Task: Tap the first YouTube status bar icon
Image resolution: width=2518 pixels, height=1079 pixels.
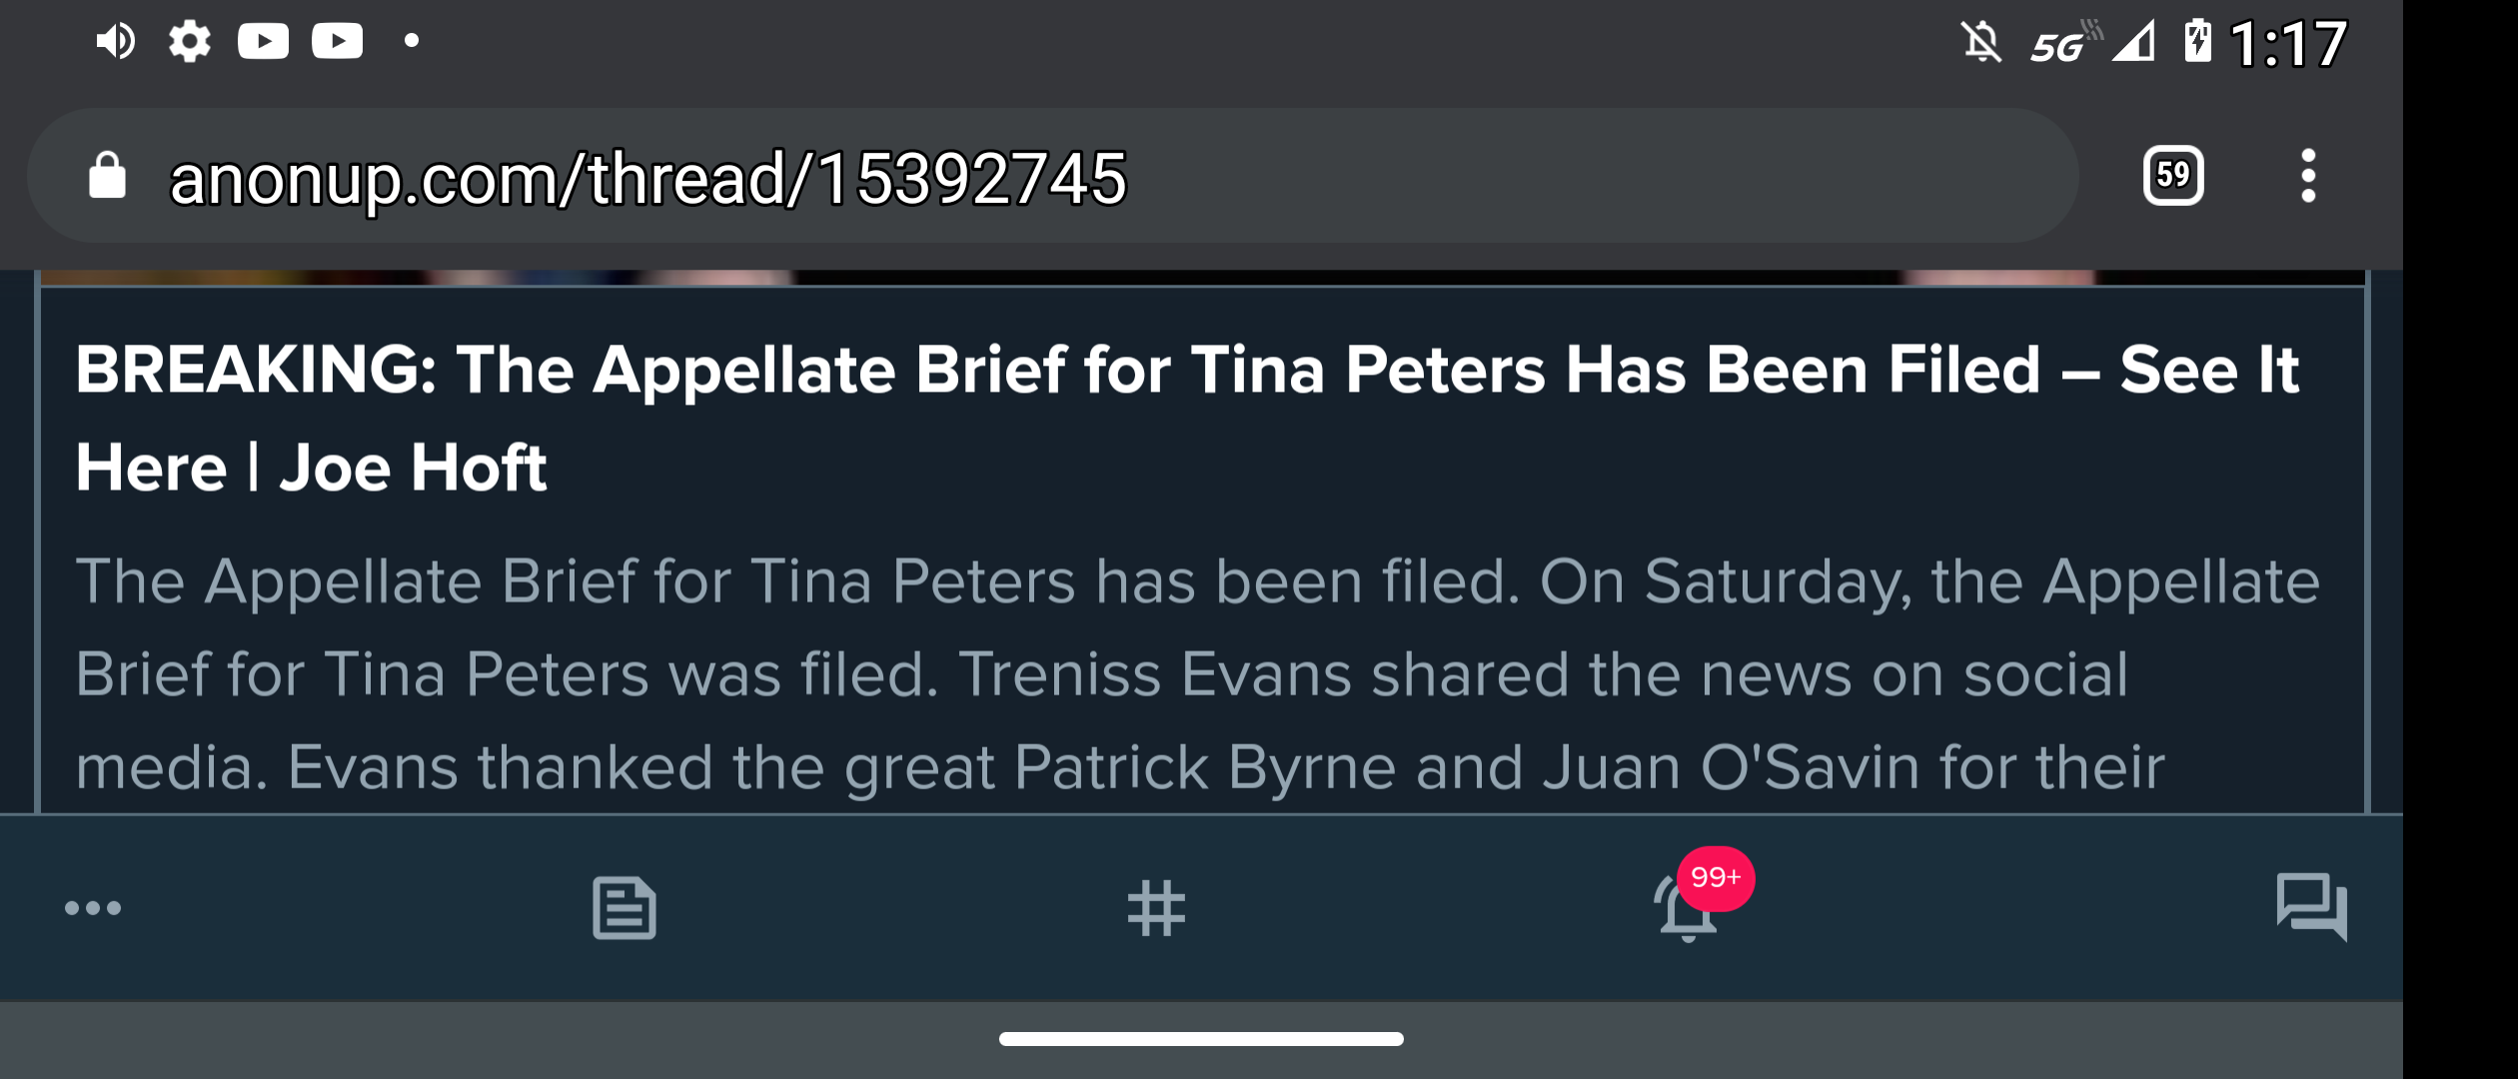Action: (264, 41)
